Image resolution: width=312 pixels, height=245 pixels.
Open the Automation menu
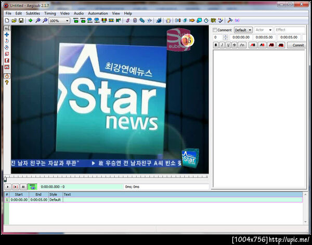tap(98, 14)
